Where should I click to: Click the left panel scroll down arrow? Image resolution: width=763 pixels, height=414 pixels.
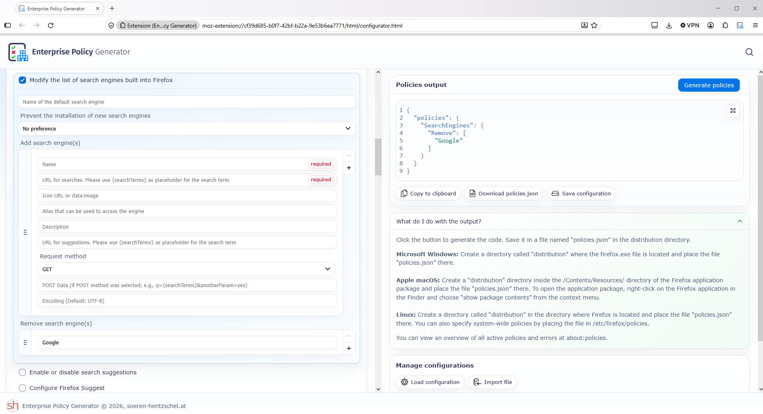[x=378, y=389]
